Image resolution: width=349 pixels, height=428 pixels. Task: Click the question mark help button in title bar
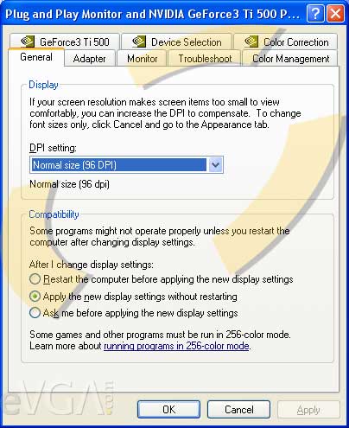315,13
